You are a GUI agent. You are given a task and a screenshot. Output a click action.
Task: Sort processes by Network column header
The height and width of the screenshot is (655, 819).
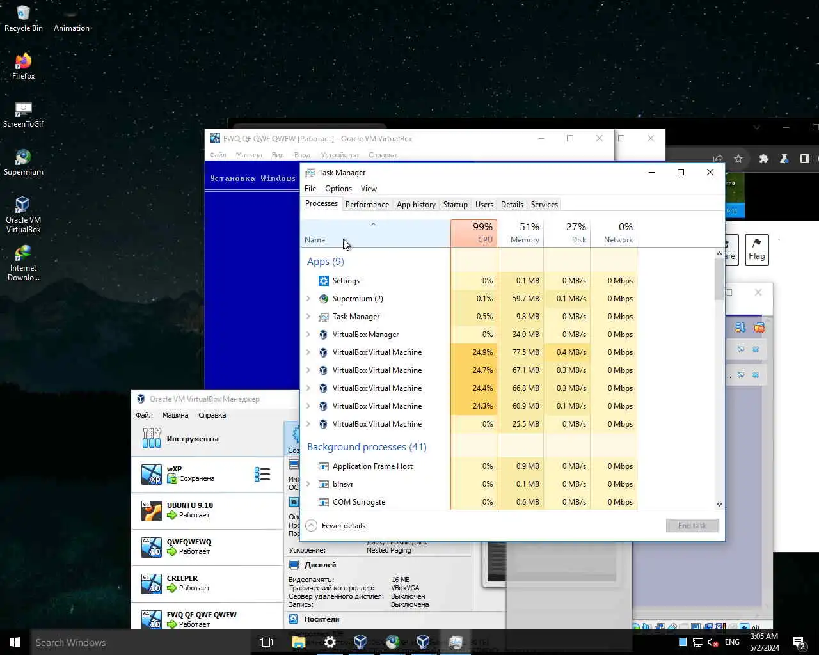pos(614,233)
